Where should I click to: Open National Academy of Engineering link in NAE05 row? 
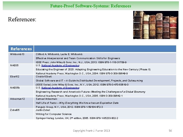tap(60, 65)
